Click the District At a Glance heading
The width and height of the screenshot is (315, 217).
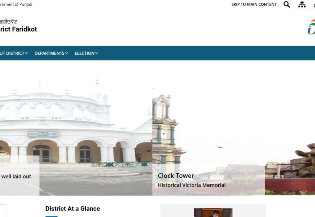click(x=72, y=209)
